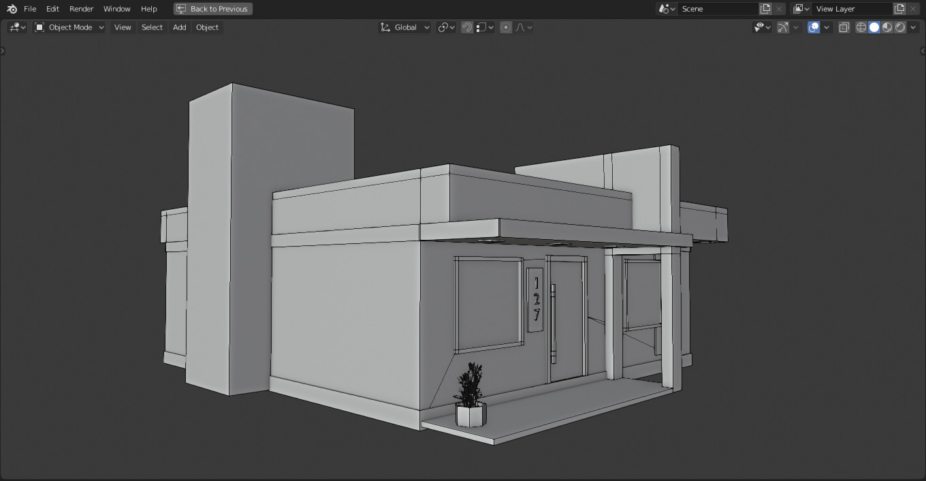The height and width of the screenshot is (481, 926).
Task: Open the Add menu to add an object
Action: click(178, 27)
